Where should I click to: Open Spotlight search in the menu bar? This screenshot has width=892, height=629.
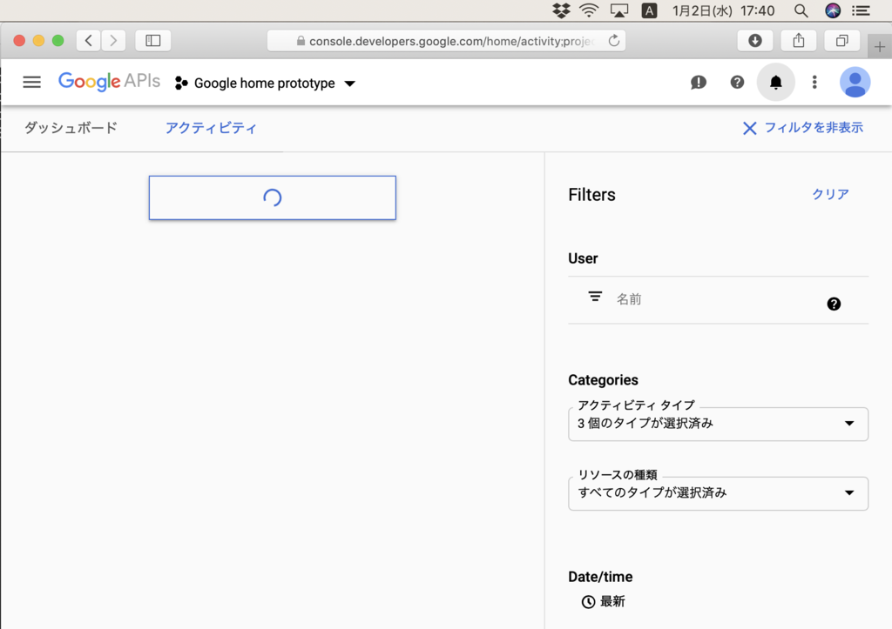pos(800,10)
